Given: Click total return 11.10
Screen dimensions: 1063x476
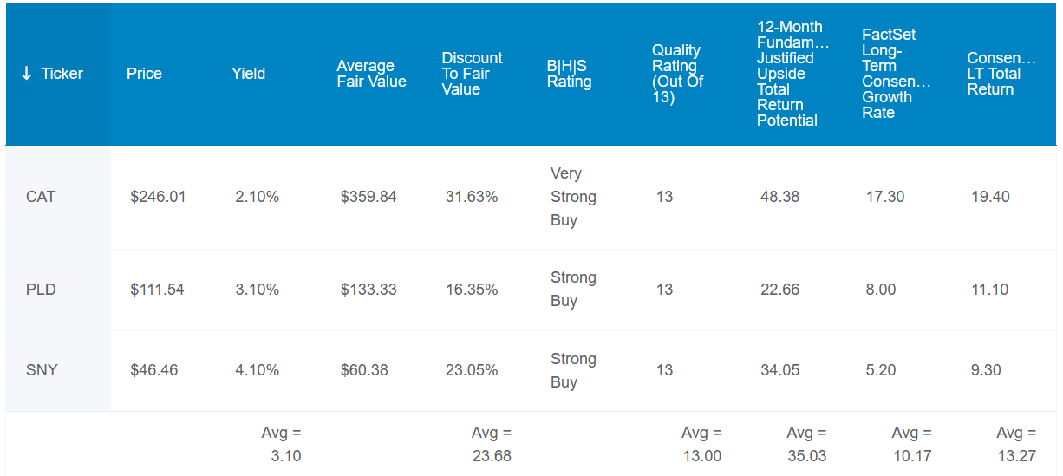Looking at the screenshot, I should [x=990, y=290].
